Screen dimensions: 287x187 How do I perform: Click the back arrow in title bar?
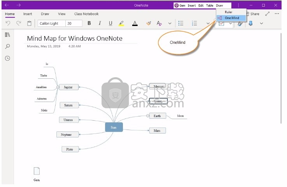[7, 5]
